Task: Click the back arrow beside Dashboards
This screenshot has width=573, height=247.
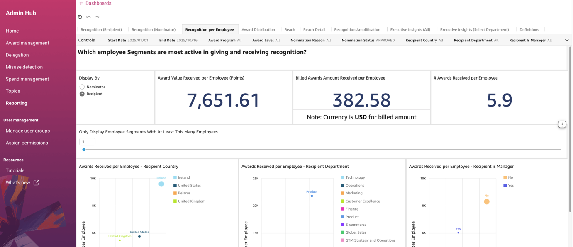Action: pyautogui.click(x=81, y=3)
